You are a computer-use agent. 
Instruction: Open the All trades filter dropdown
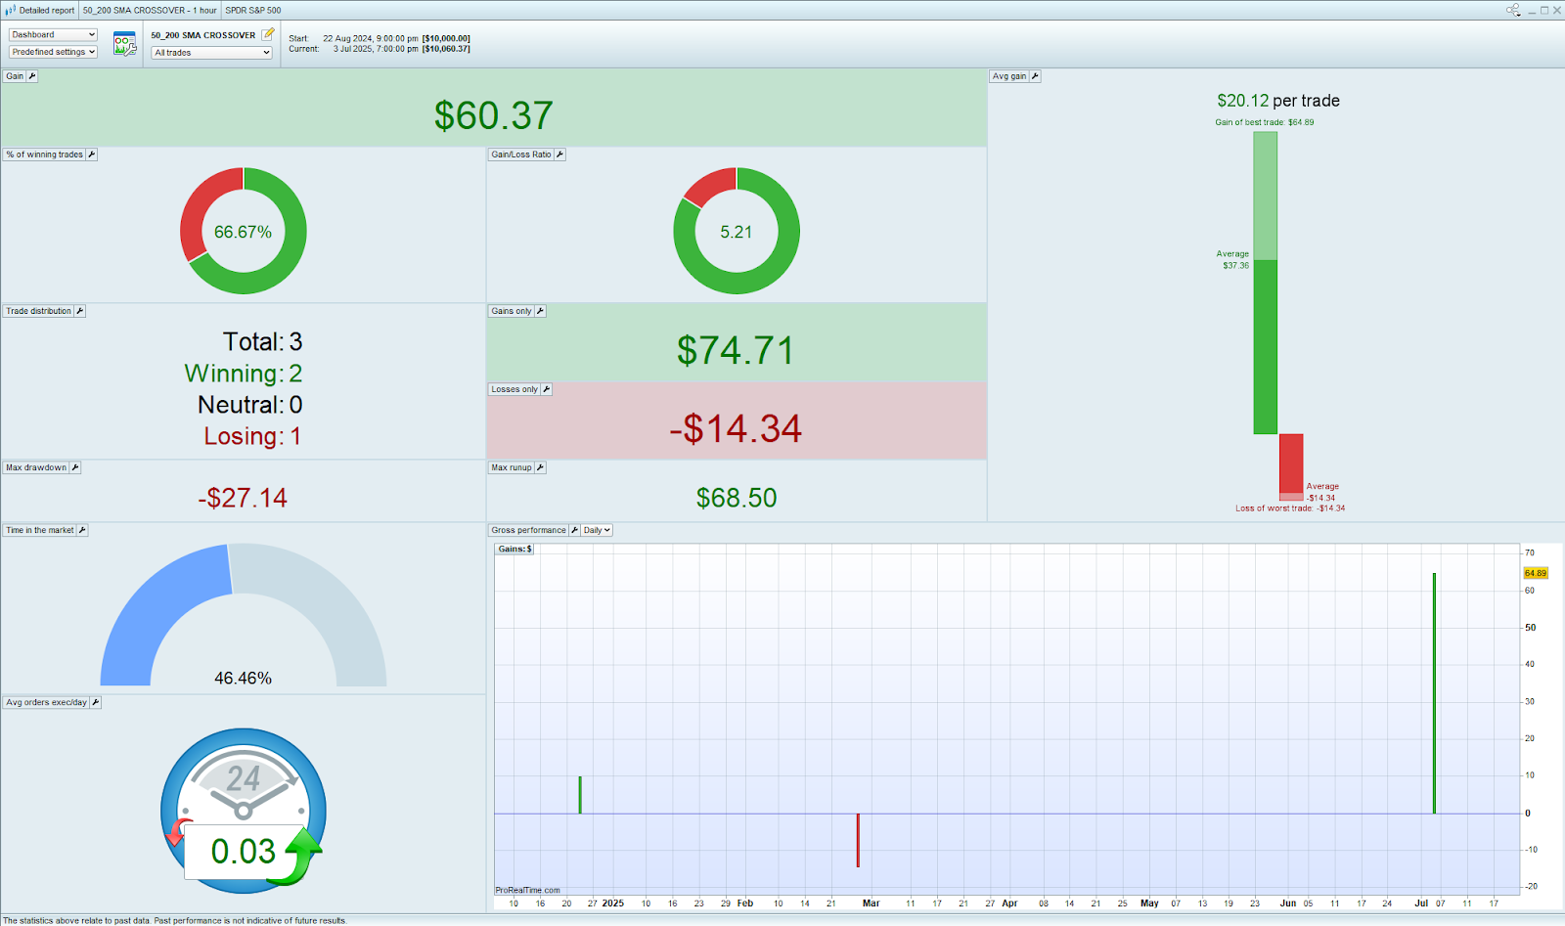point(211,53)
